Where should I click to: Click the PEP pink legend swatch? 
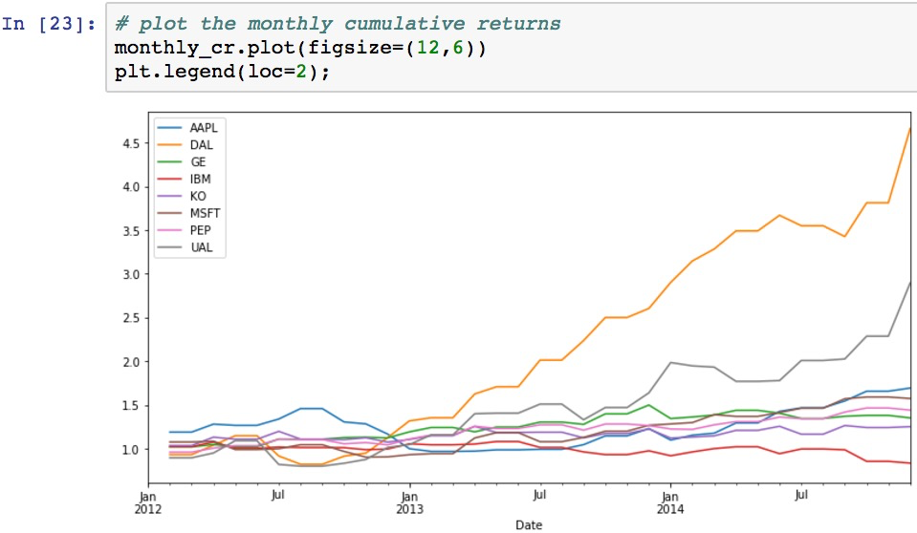tap(170, 230)
